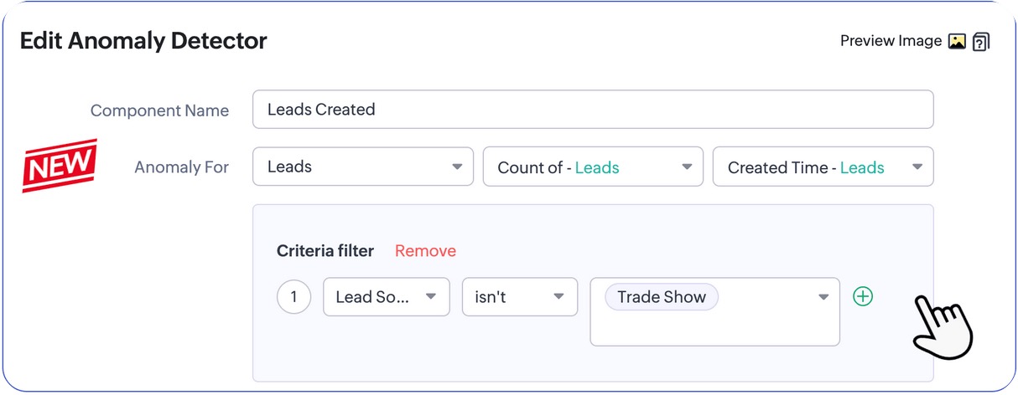Click the Component Name text field
Viewport: 1018px width, 395px height.
pos(592,110)
